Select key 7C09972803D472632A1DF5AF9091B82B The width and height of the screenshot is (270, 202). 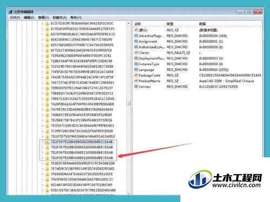[x=82, y=131]
